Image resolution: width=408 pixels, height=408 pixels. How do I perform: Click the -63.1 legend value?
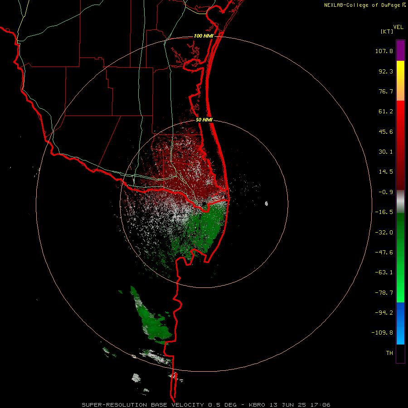coord(384,272)
